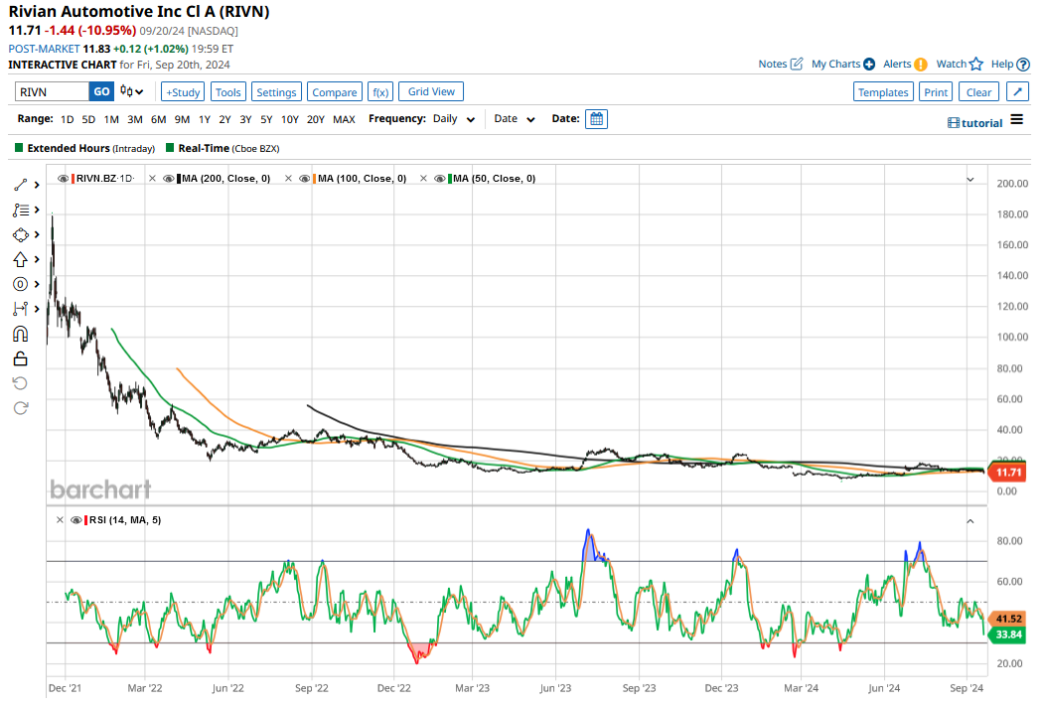1040x706 pixels.
Task: Expand chart with the pop-out arrow button
Action: point(1017,92)
